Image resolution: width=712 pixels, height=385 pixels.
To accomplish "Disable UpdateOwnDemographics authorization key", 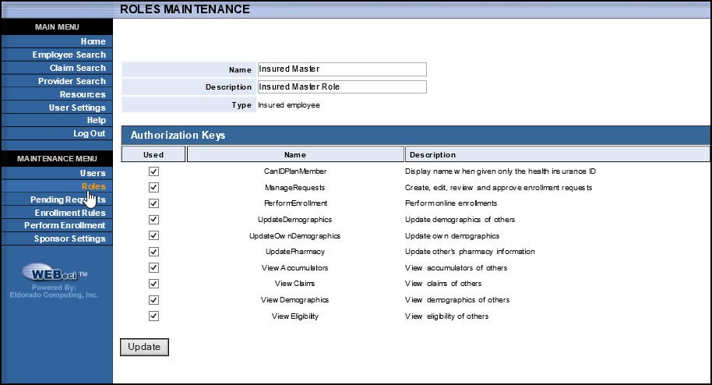I will click(x=154, y=235).
